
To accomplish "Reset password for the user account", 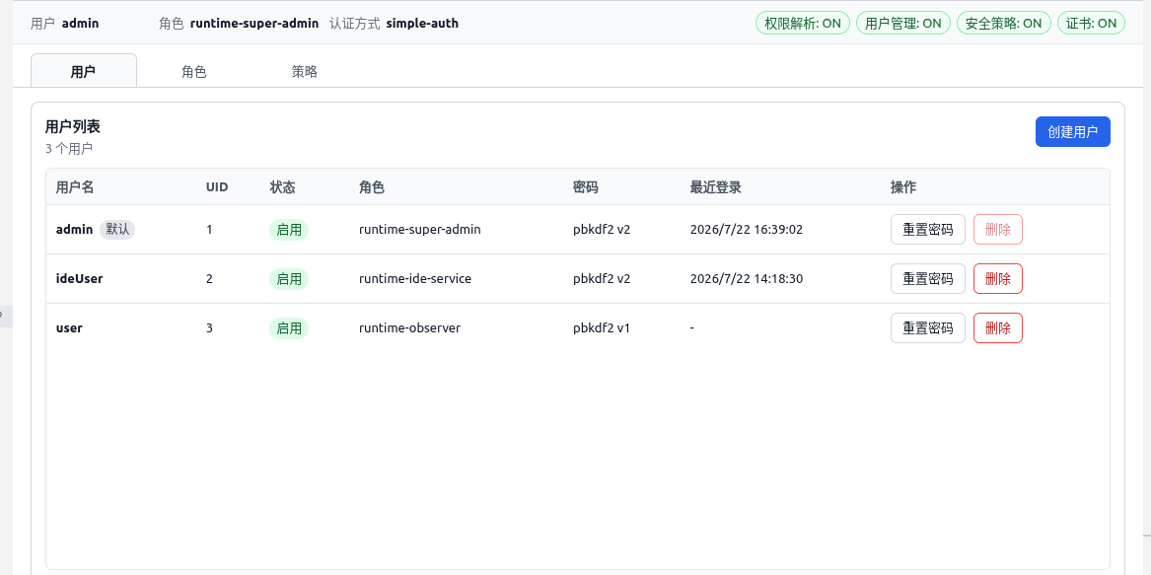I will 928,328.
